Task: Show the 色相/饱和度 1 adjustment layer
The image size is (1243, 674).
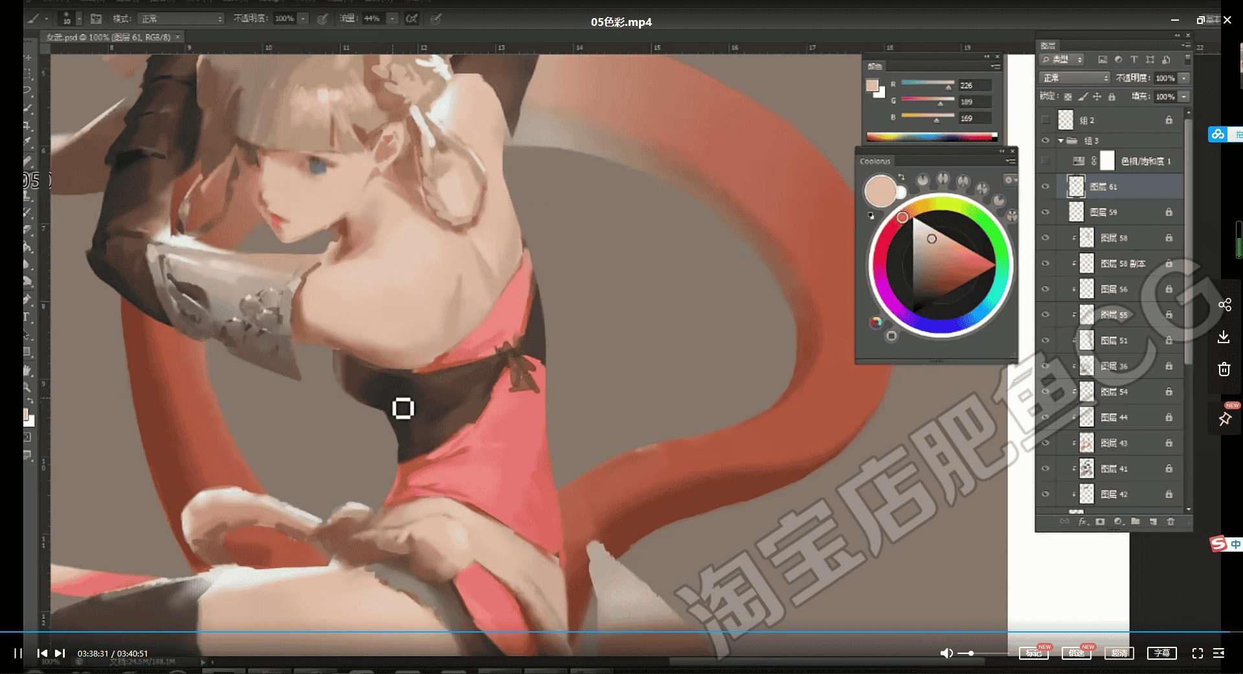Action: pos(1045,161)
